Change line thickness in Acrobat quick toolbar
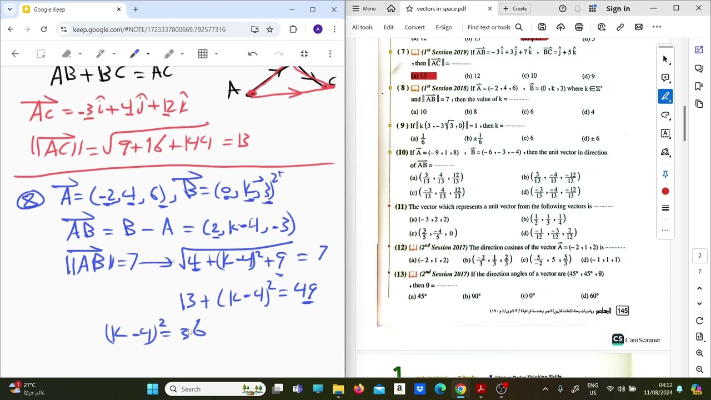 665,208
